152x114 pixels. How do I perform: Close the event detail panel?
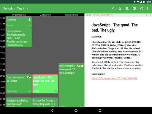click(x=113, y=8)
